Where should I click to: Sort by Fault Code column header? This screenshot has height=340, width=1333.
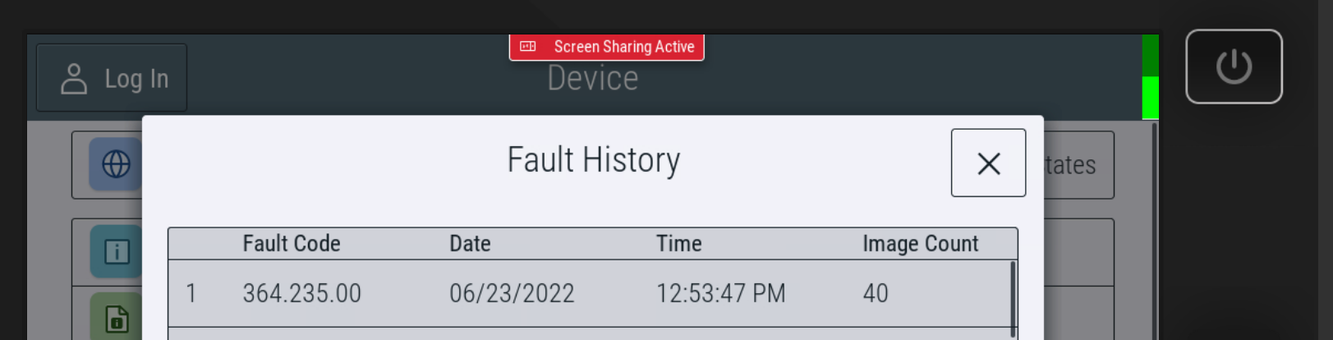[291, 244]
